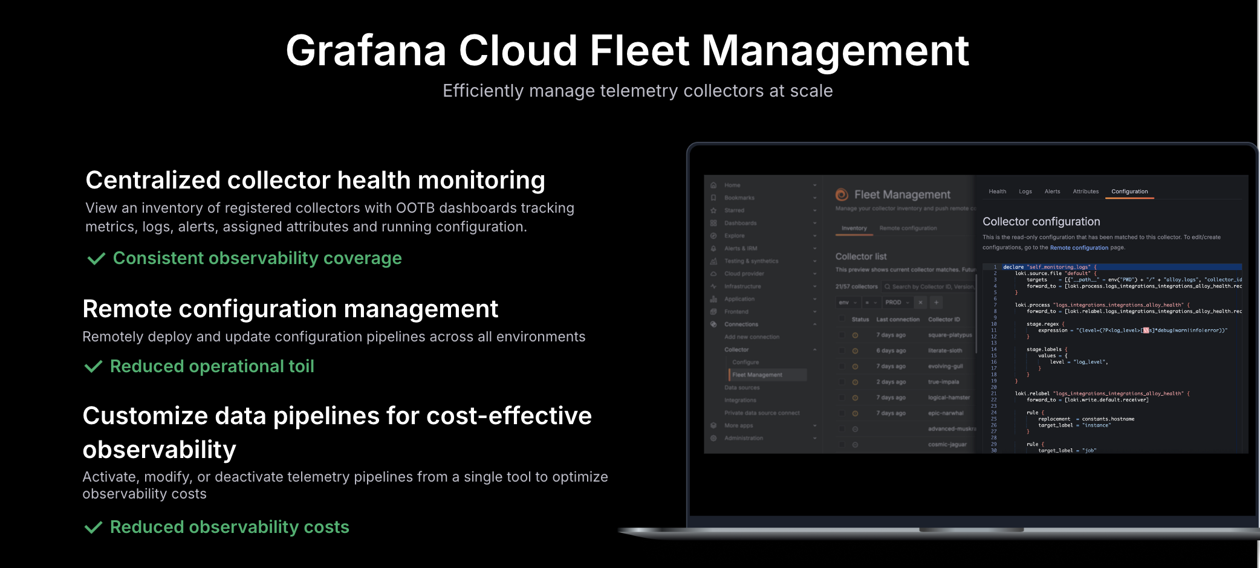Screen dimensions: 1260x568
Task: Select the Logs tab for the collector
Action: coord(1025,191)
